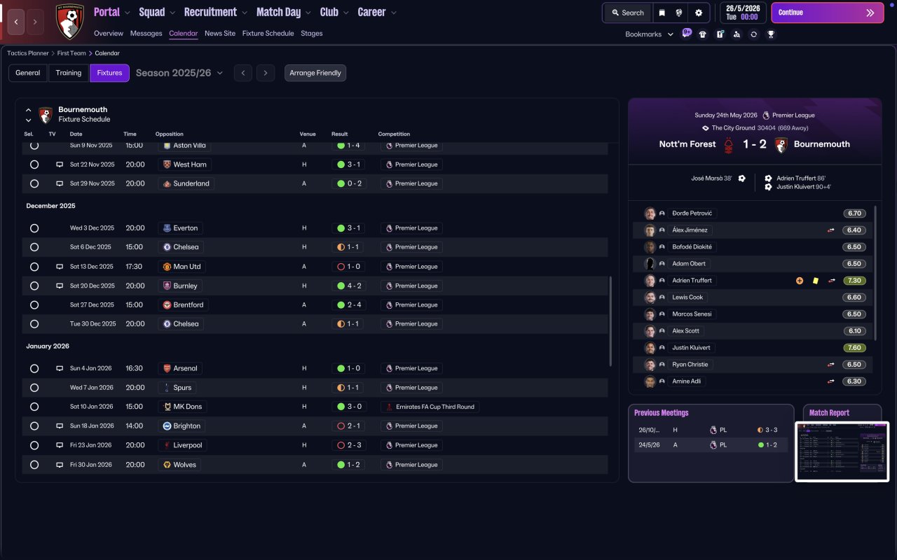Screen dimensions: 897x560
Task: Click the Search button
Action: tap(627, 13)
